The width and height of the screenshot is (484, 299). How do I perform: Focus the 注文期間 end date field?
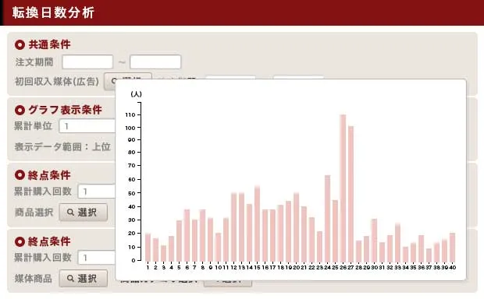155,62
